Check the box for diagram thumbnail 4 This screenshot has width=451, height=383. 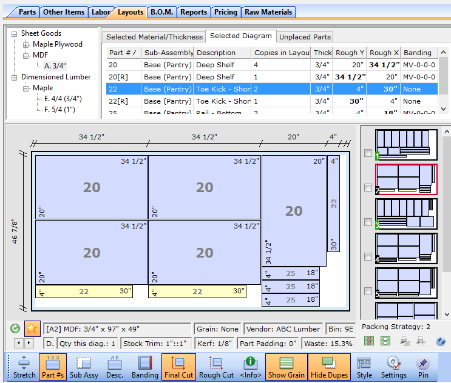(x=368, y=256)
